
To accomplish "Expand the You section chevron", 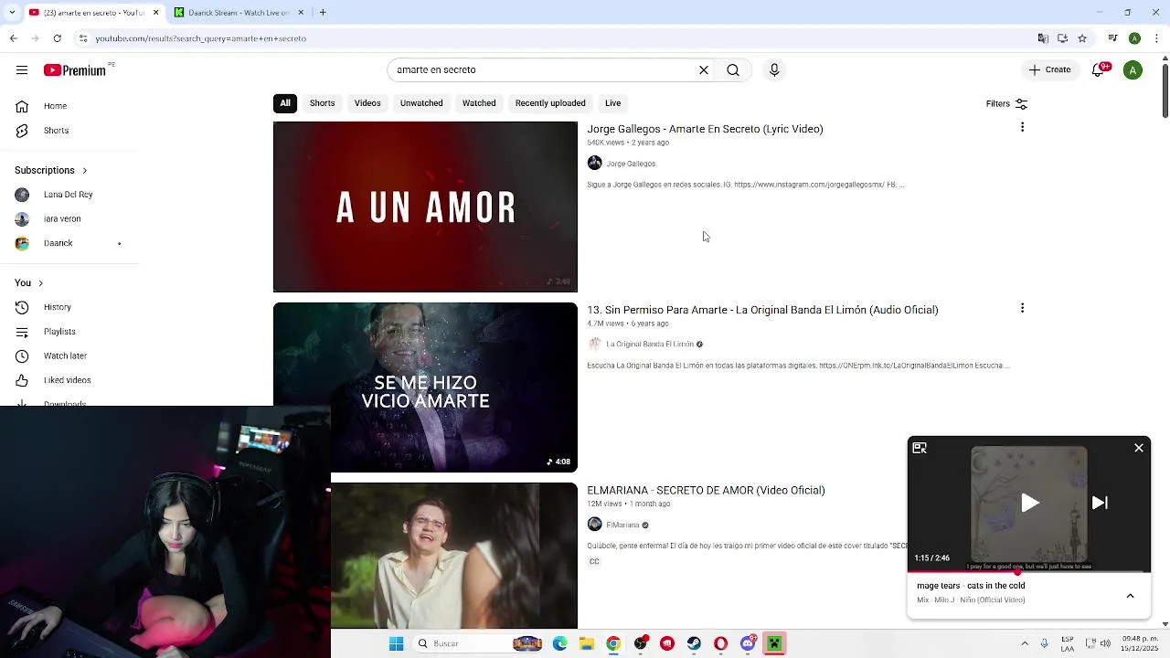I will point(40,283).
